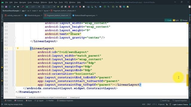Image resolution: width=191 pixels, height=107 pixels.
Task: Open the Tools menu
Action: [61, 2]
